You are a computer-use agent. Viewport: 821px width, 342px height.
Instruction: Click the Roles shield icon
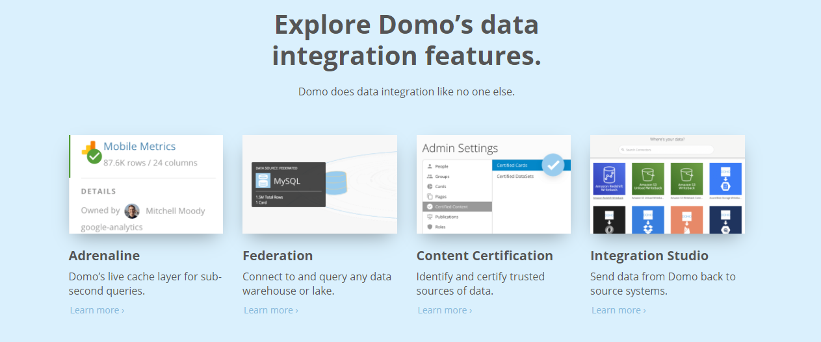(430, 227)
